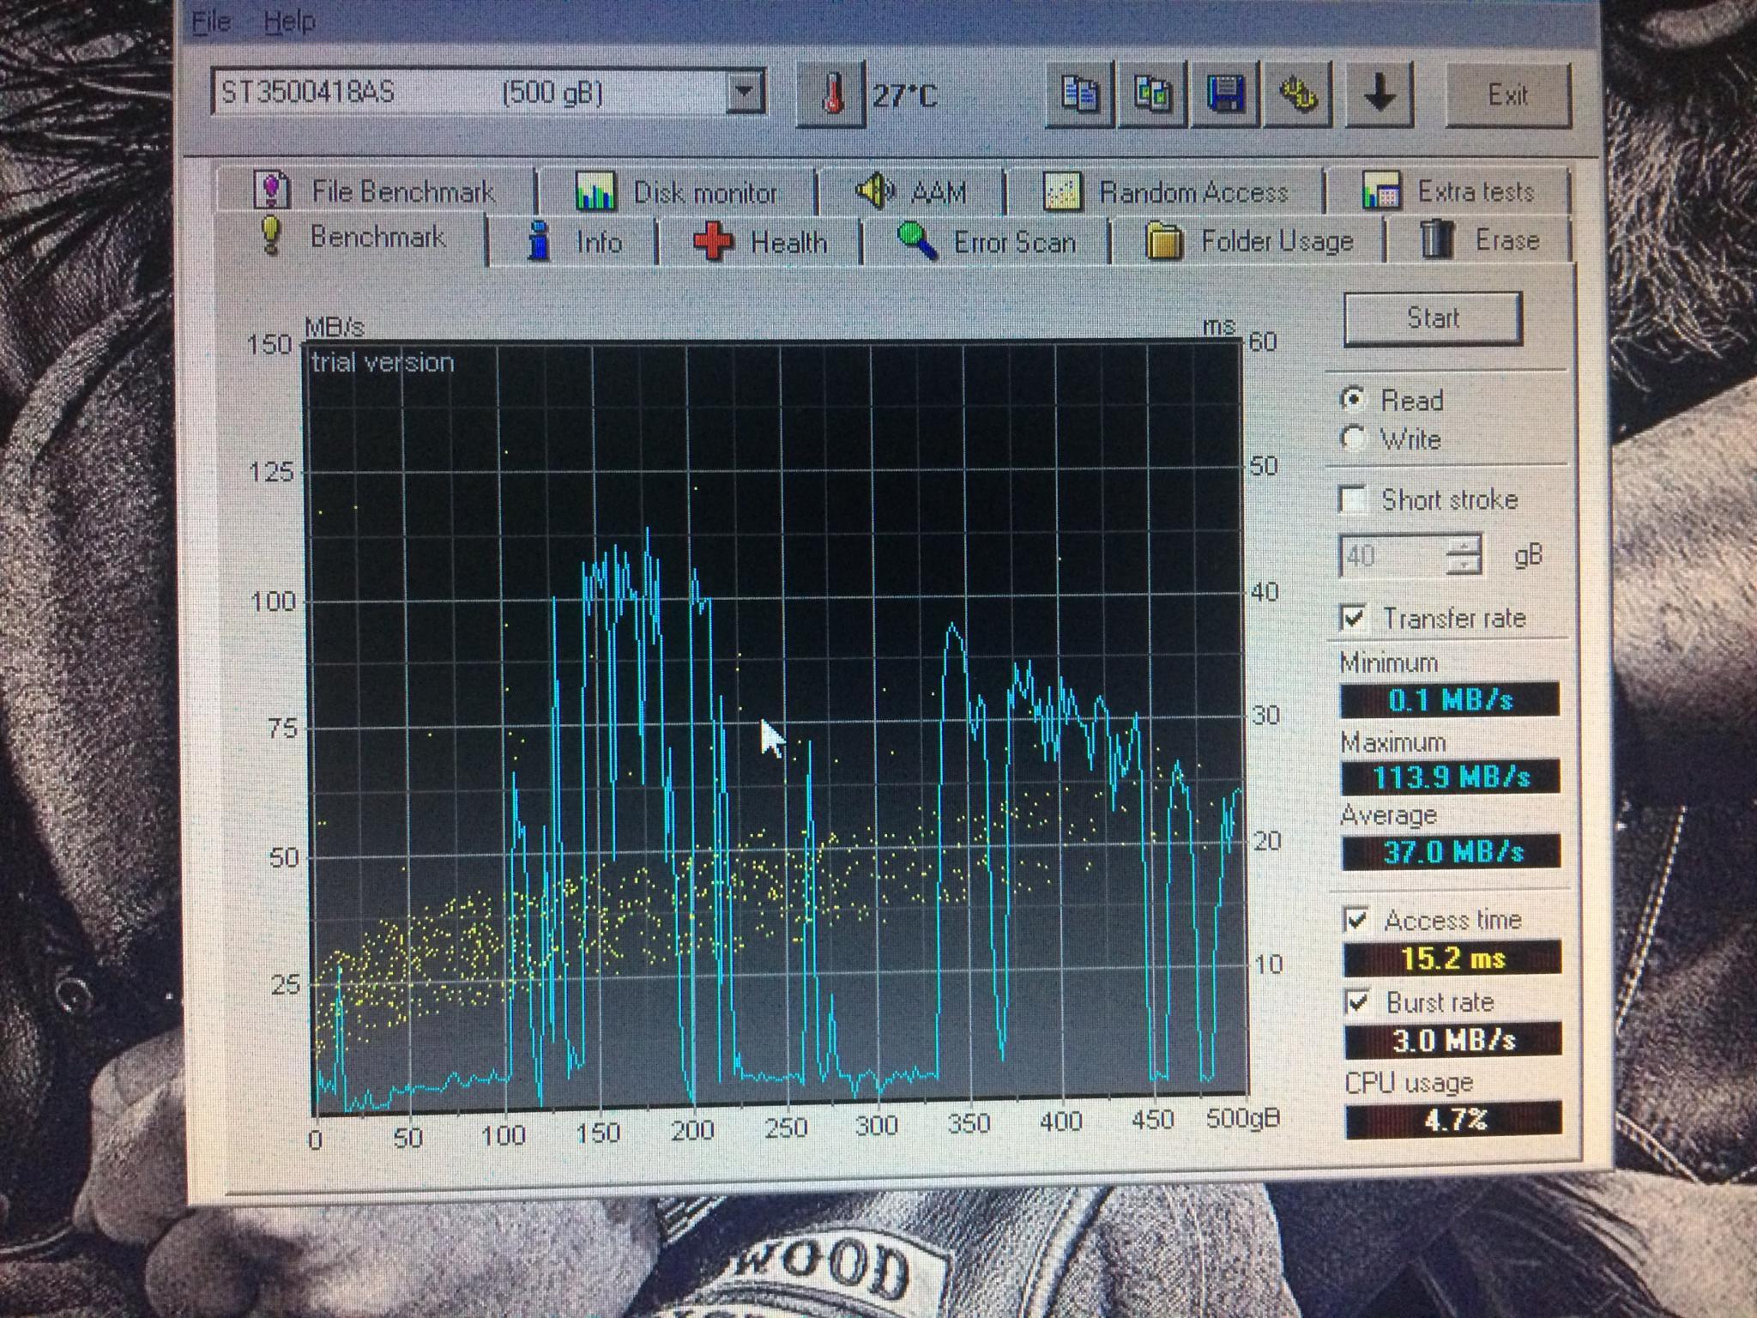Image resolution: width=1757 pixels, height=1318 pixels.
Task: Open the Help menu
Action: tap(289, 21)
